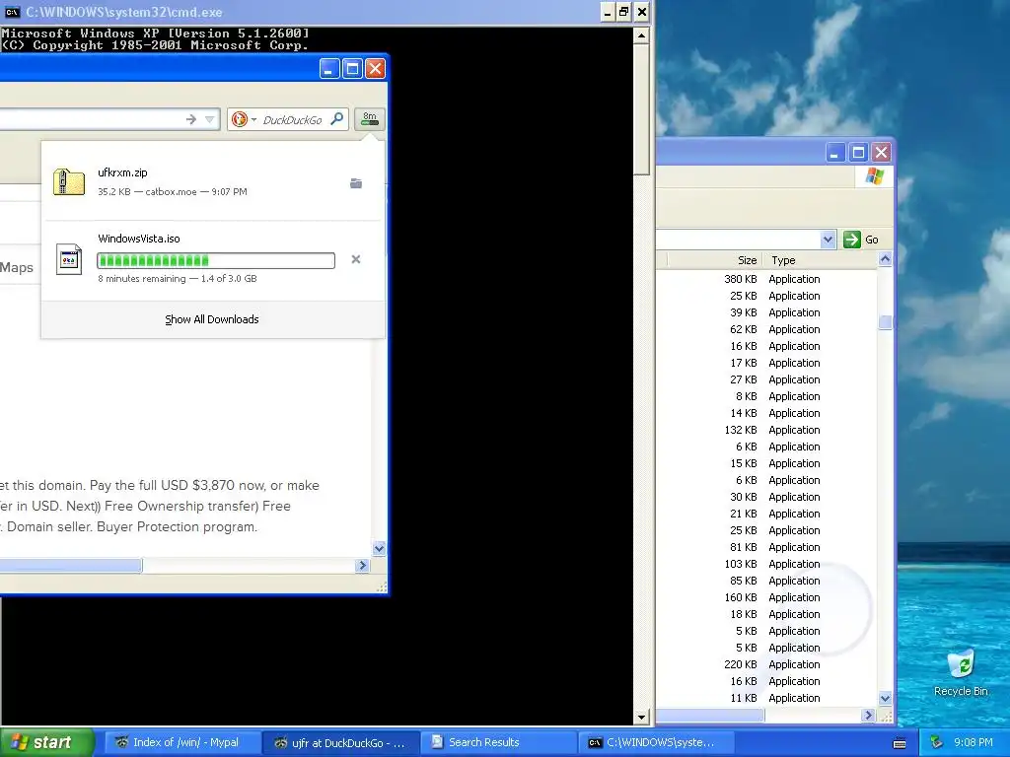
Task: Select the row with size 160 KB
Action: tap(766, 596)
